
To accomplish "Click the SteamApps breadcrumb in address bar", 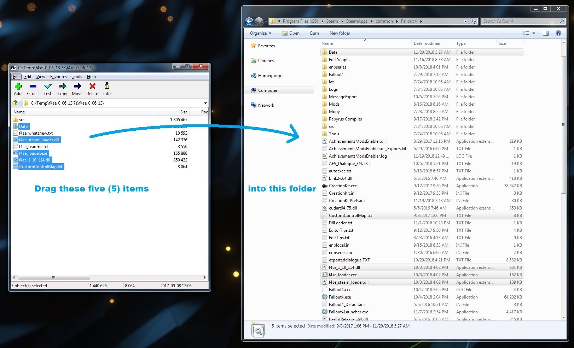I will point(356,21).
